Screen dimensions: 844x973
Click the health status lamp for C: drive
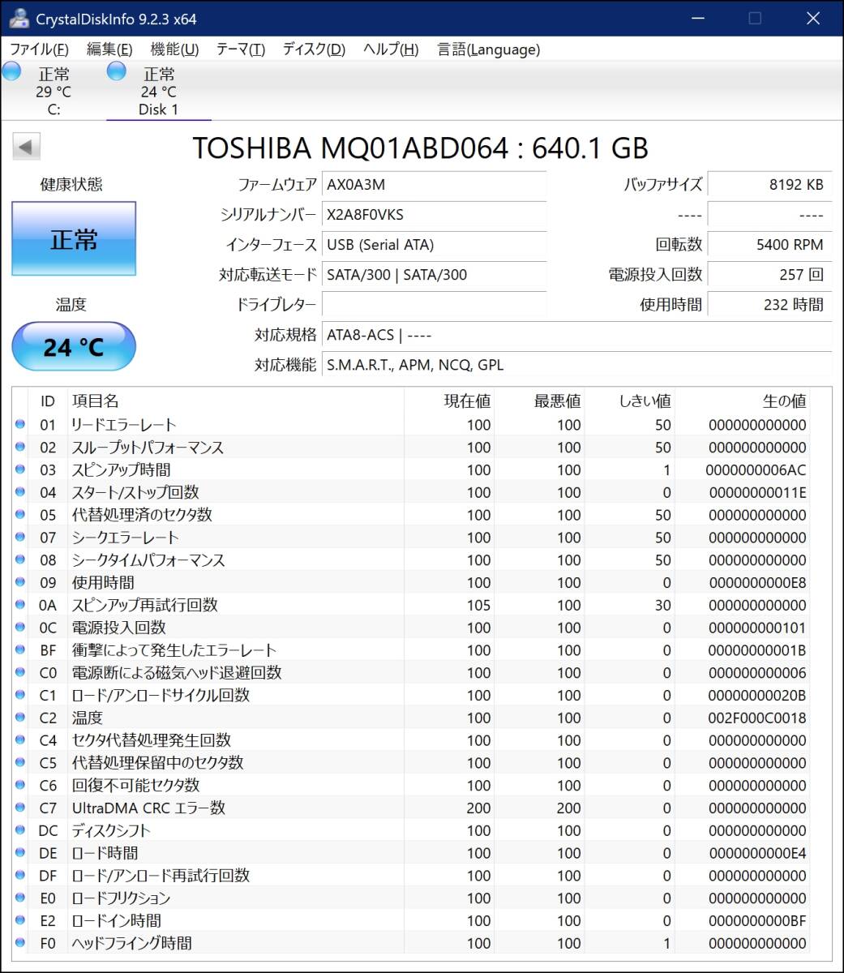coord(11,71)
